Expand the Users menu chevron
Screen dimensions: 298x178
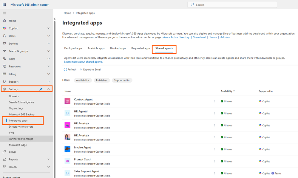[x=49, y=36]
